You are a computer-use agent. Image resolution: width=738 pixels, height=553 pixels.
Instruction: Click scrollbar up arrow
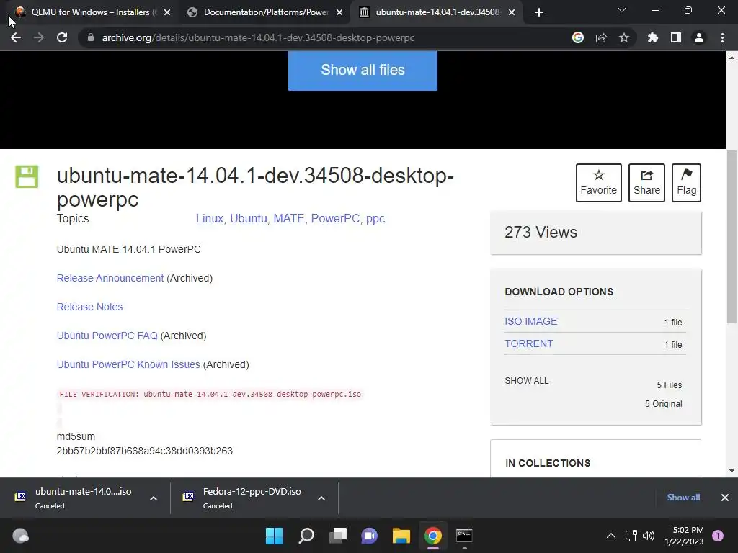[732, 58]
